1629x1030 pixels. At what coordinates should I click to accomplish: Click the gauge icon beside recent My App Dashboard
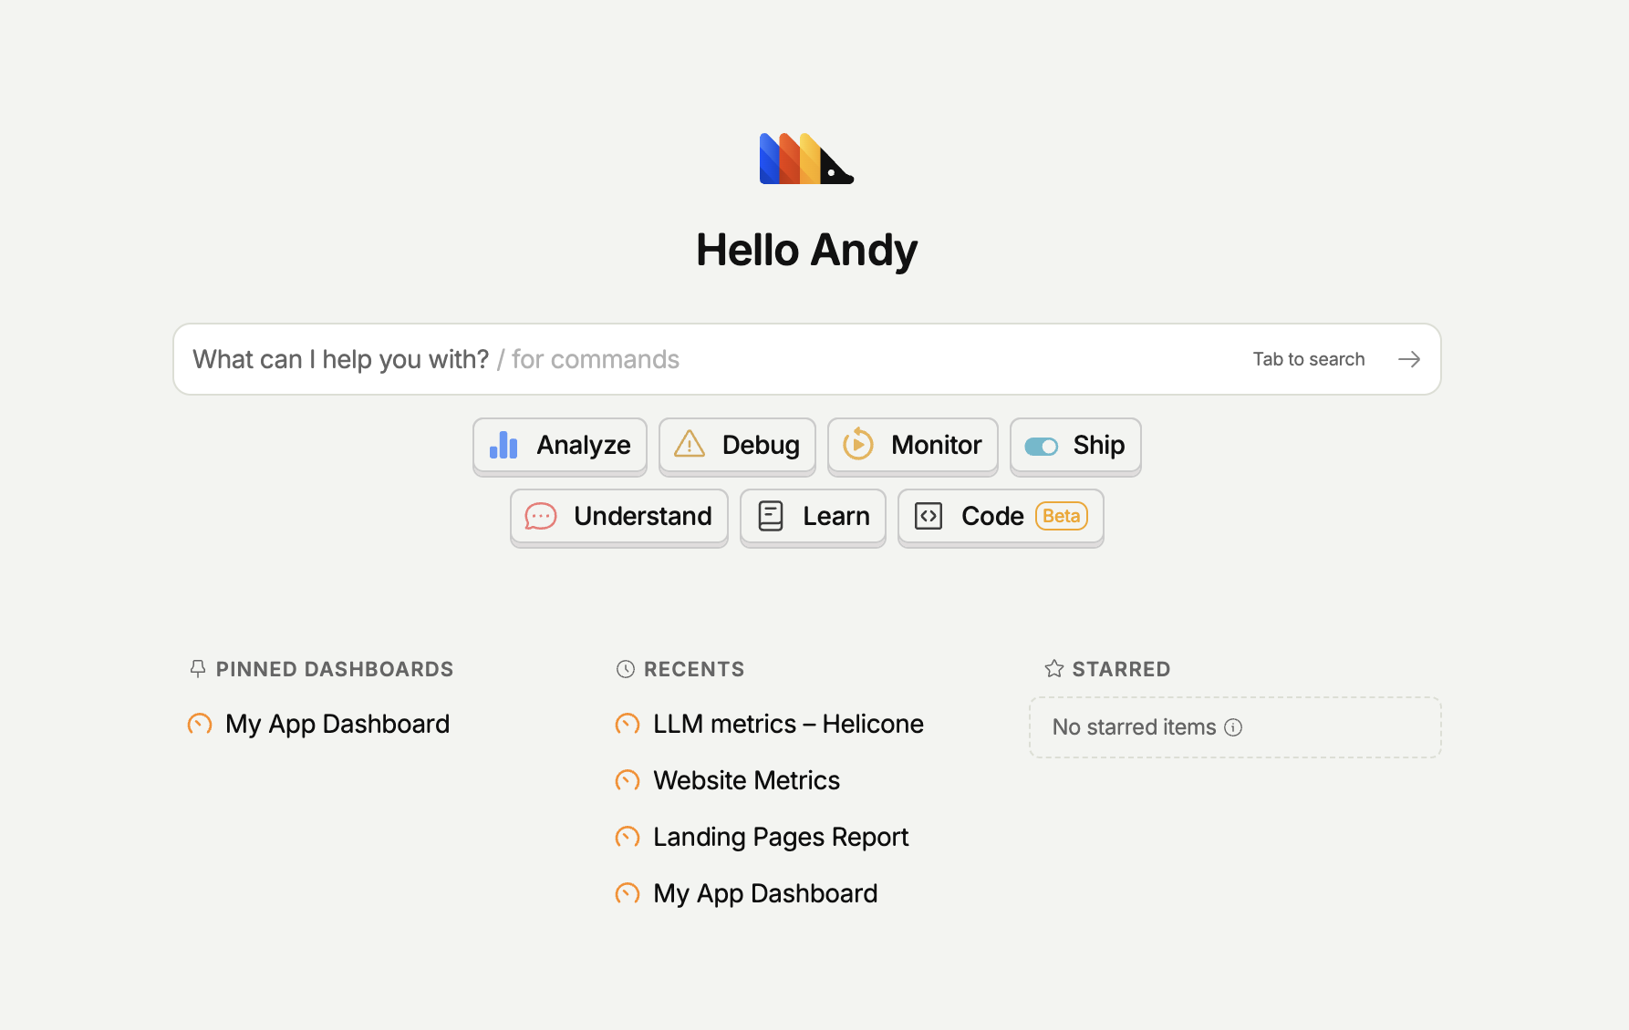(x=628, y=893)
